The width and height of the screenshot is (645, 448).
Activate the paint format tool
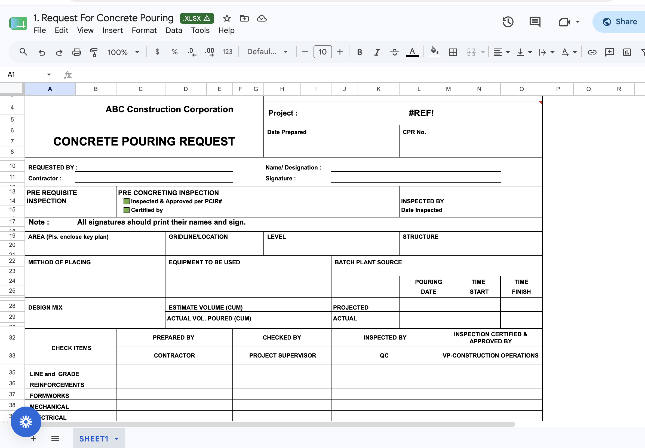(x=94, y=52)
